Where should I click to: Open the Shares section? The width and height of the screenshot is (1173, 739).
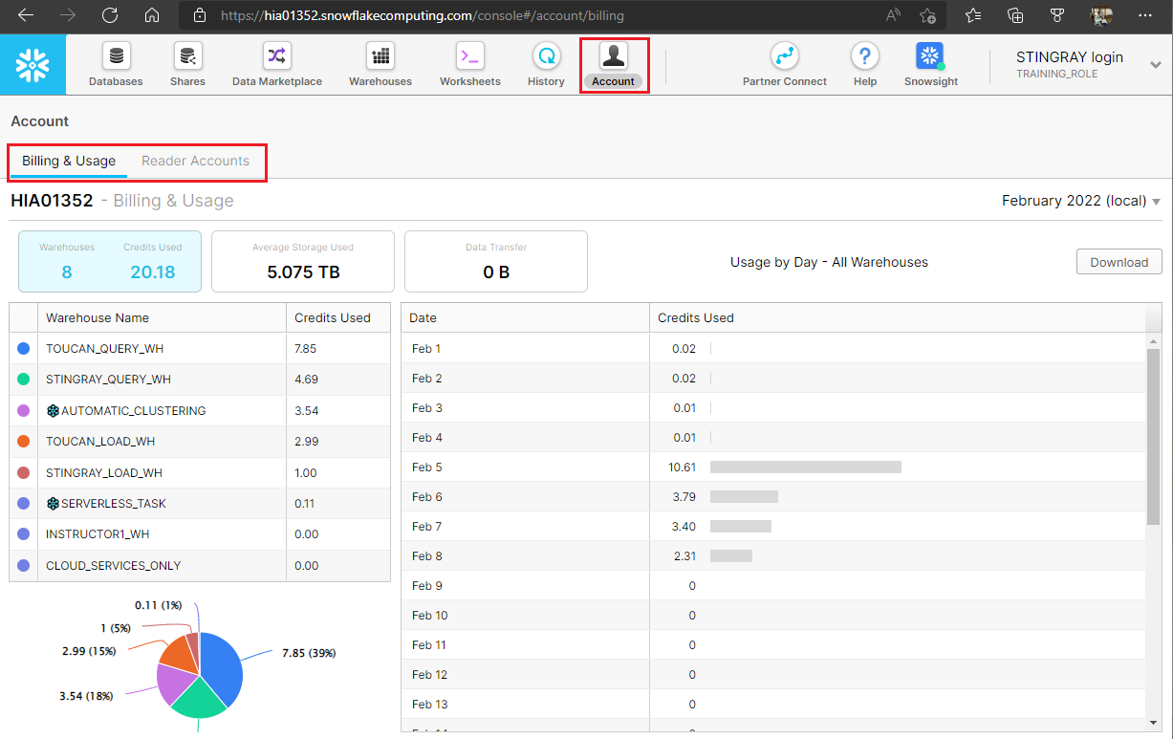187,65
